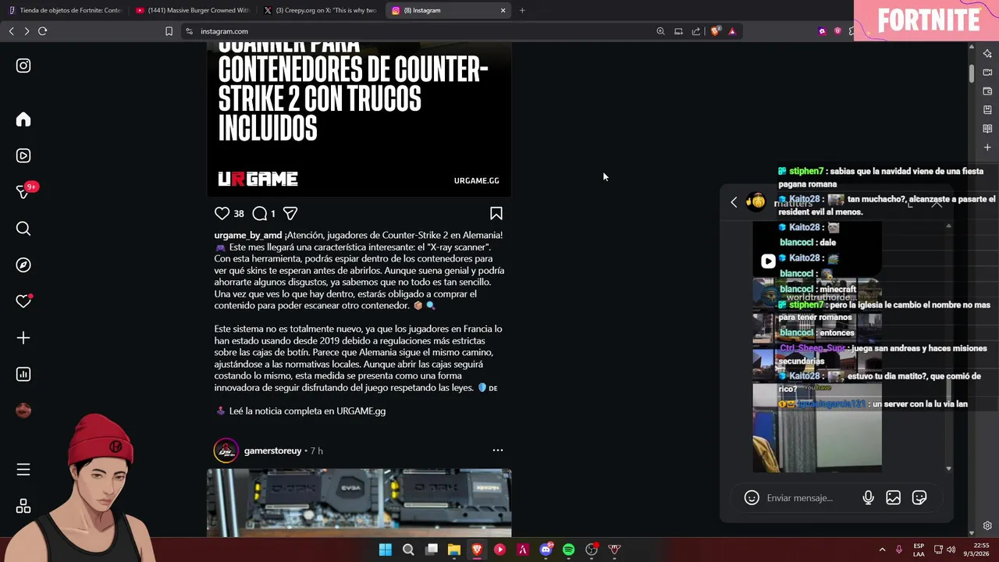999x562 pixels.
Task: Show hidden system tray icons
Action: pos(882,550)
